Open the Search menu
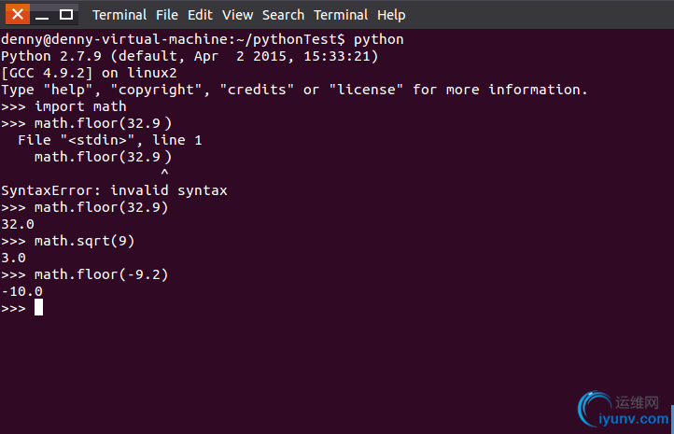Image resolution: width=674 pixels, height=434 pixels. pos(283,15)
